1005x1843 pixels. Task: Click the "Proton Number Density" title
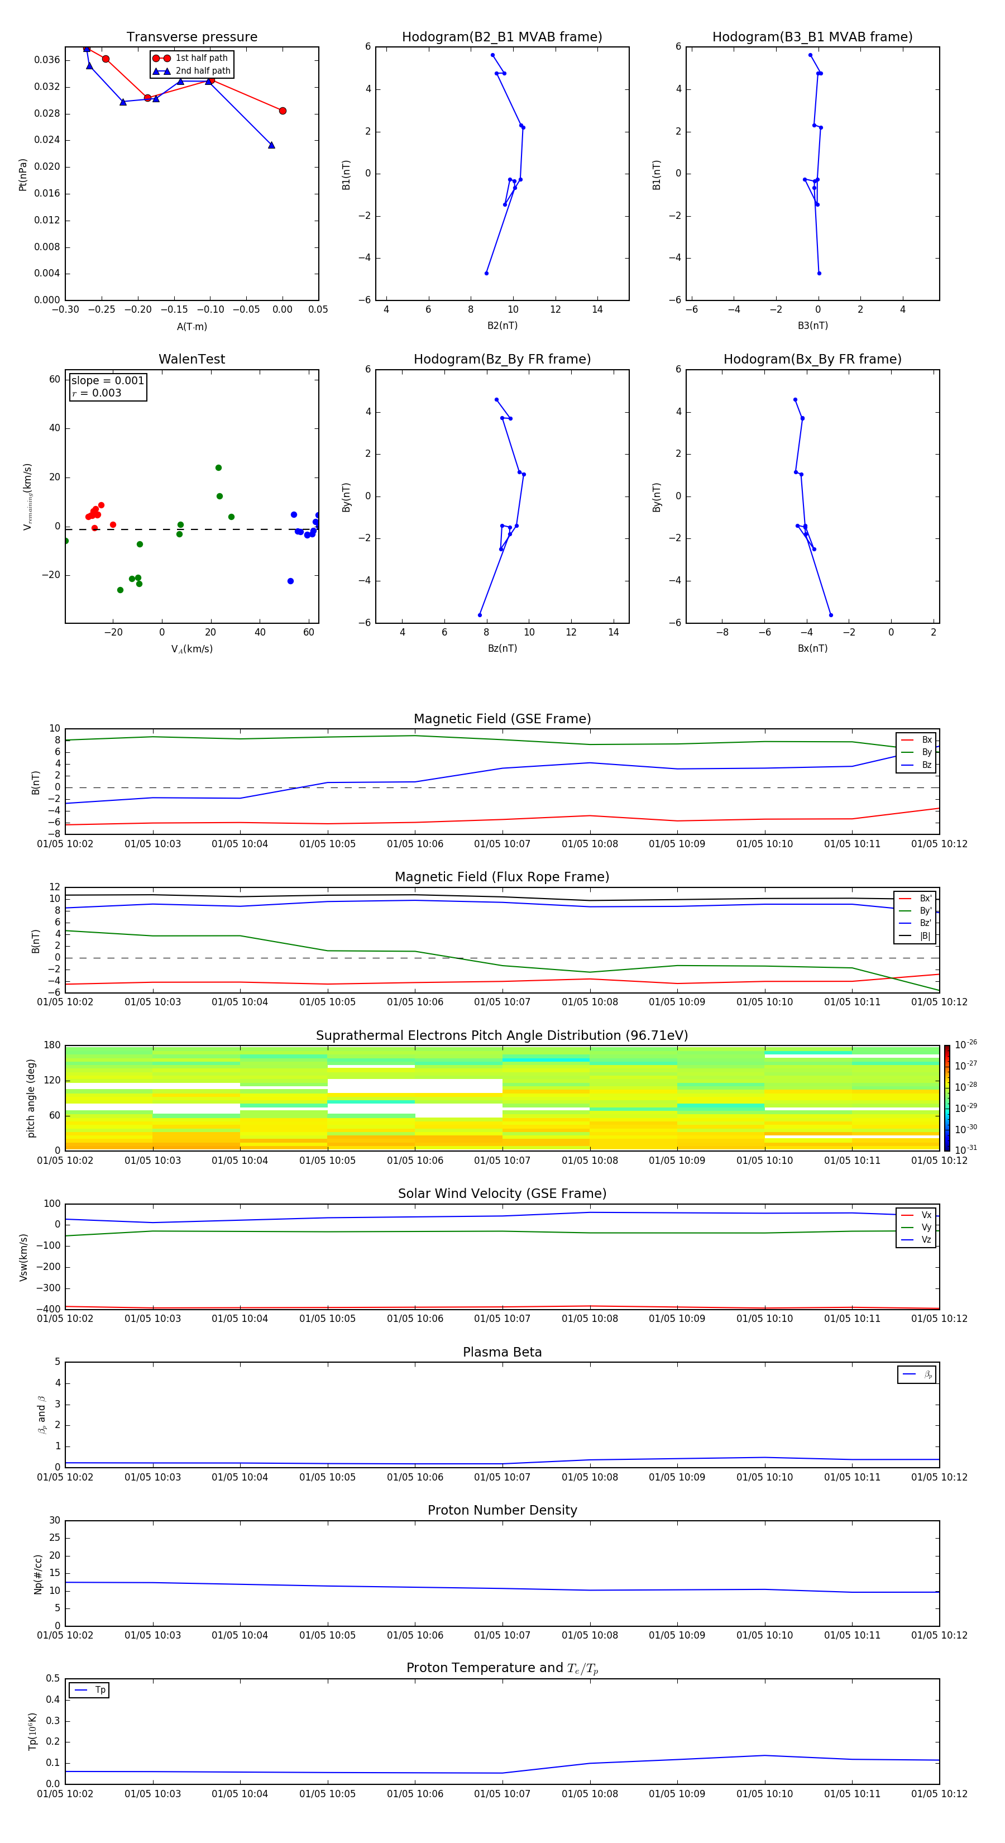pyautogui.click(x=502, y=1510)
